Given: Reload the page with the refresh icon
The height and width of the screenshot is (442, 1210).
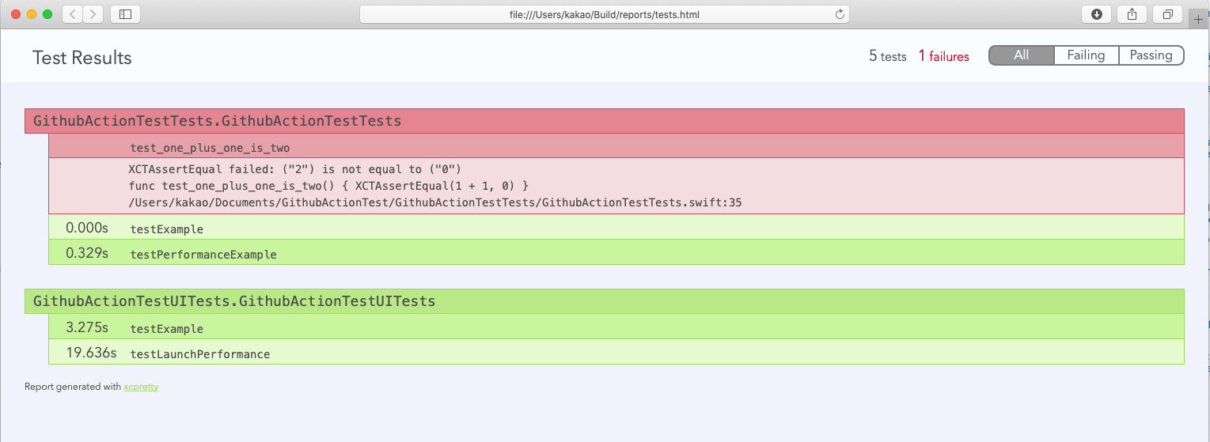Looking at the screenshot, I should [x=840, y=14].
